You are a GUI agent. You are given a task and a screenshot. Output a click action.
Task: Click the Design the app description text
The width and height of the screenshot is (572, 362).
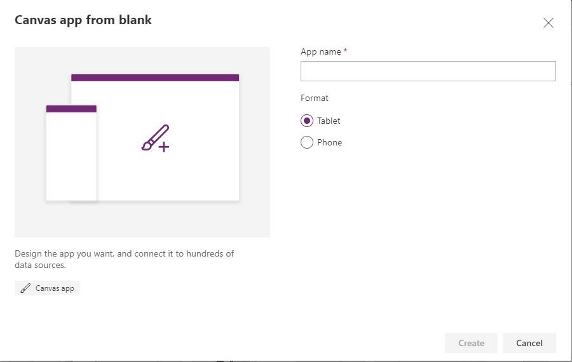pos(124,259)
